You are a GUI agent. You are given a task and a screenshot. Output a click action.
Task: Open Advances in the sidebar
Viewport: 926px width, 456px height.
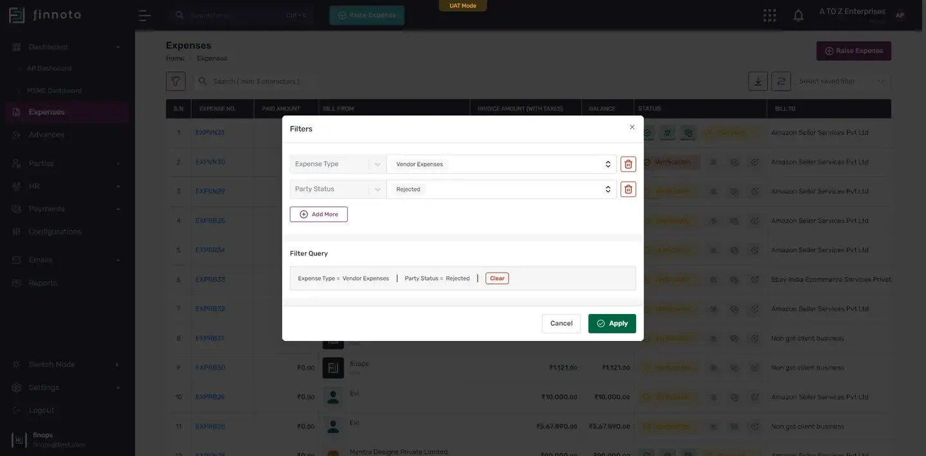pyautogui.click(x=46, y=135)
